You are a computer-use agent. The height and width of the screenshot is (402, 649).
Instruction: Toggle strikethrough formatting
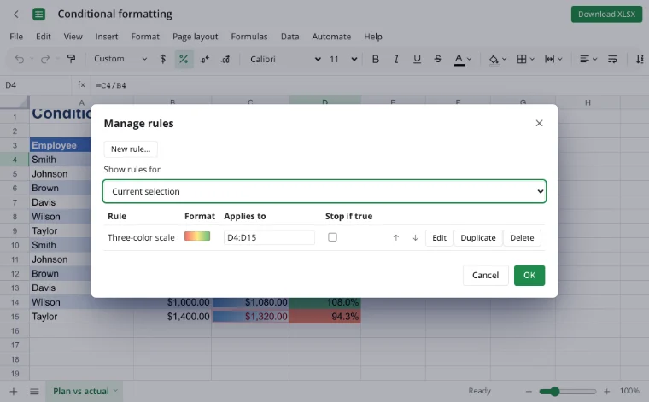click(438, 59)
